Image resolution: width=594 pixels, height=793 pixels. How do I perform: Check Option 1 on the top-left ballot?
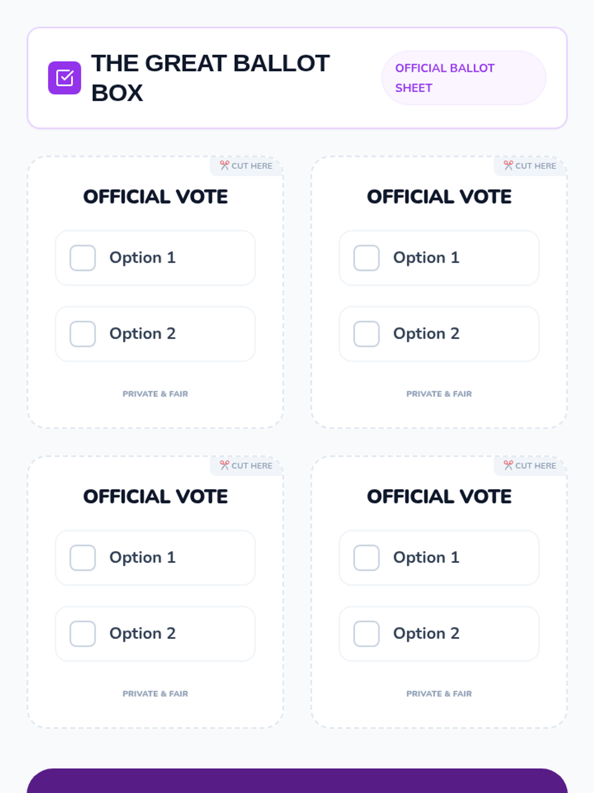tap(83, 258)
